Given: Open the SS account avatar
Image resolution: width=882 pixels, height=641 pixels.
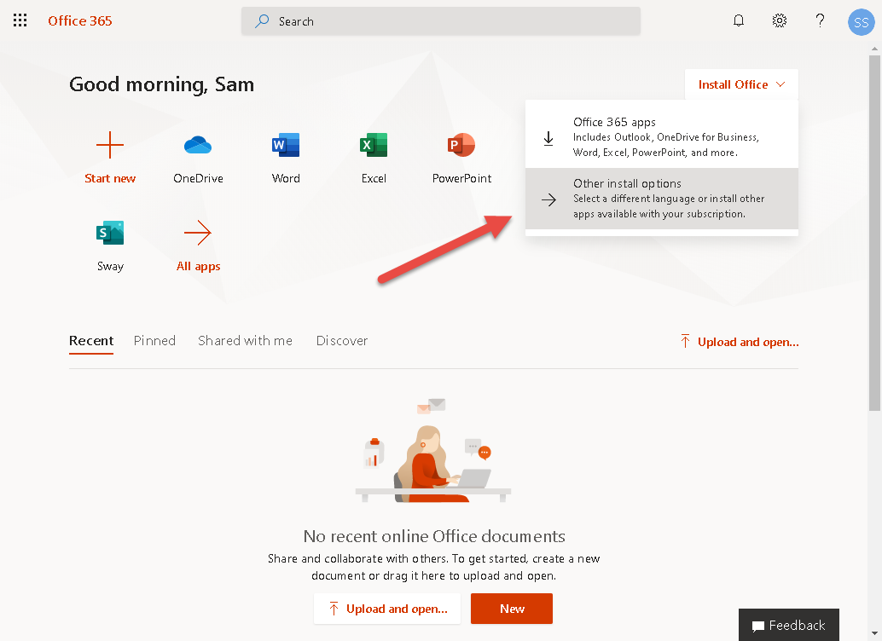Looking at the screenshot, I should click(862, 22).
